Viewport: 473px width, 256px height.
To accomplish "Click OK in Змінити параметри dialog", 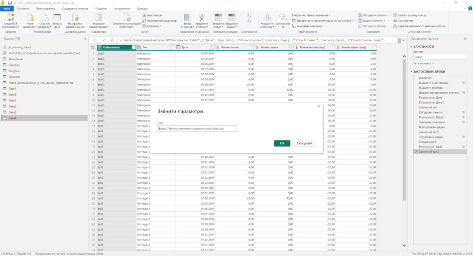I will point(282,143).
